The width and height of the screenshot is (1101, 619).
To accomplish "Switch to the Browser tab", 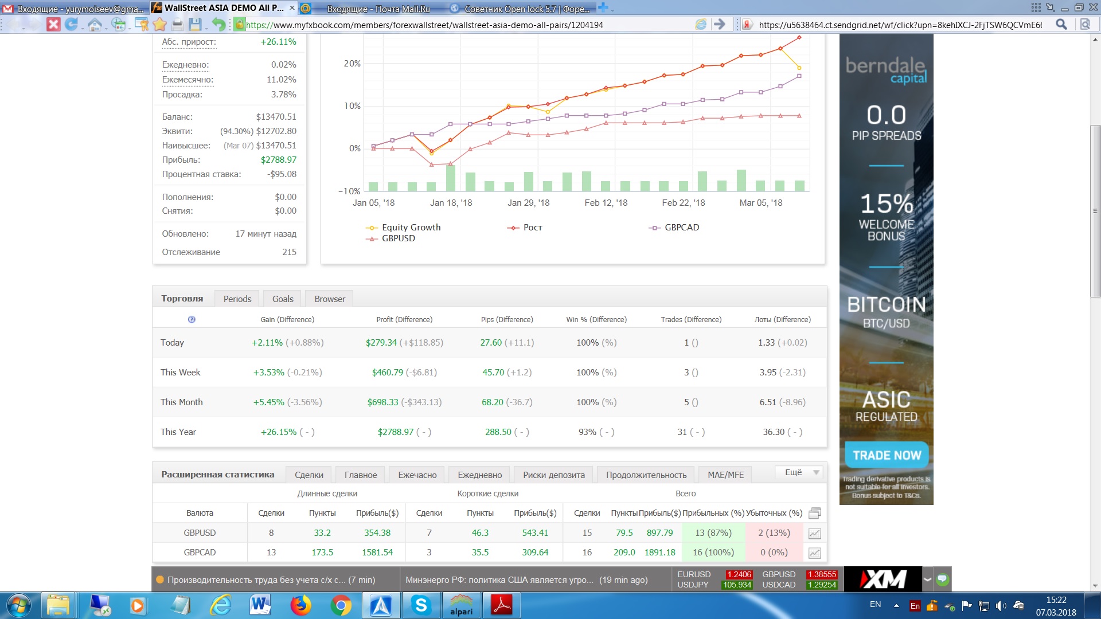I will pyautogui.click(x=330, y=299).
